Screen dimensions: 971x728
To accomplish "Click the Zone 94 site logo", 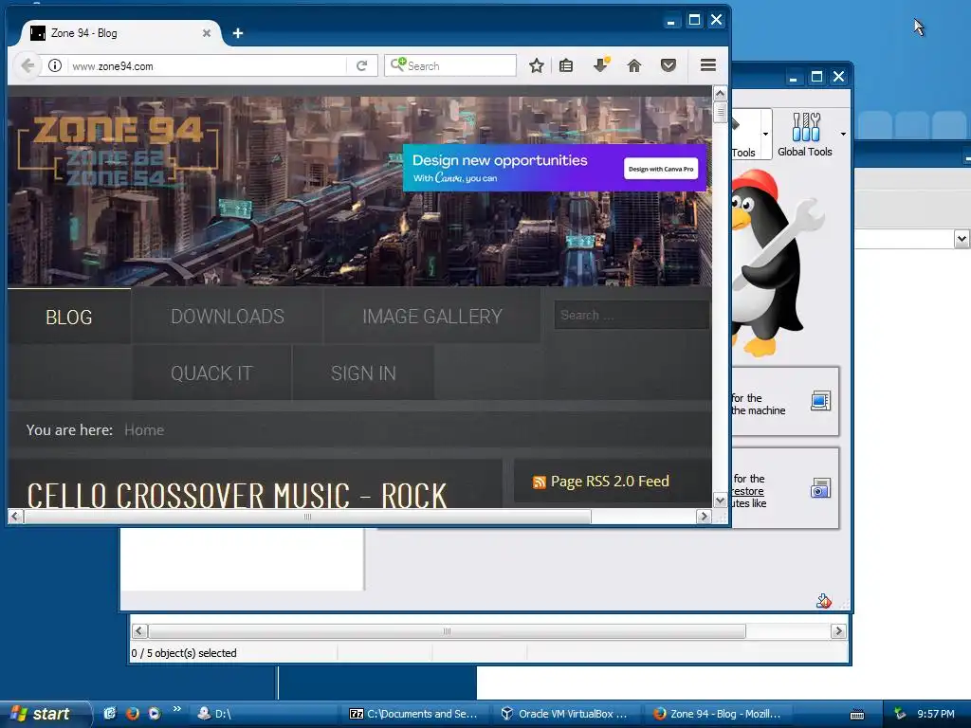I will pyautogui.click(x=118, y=151).
